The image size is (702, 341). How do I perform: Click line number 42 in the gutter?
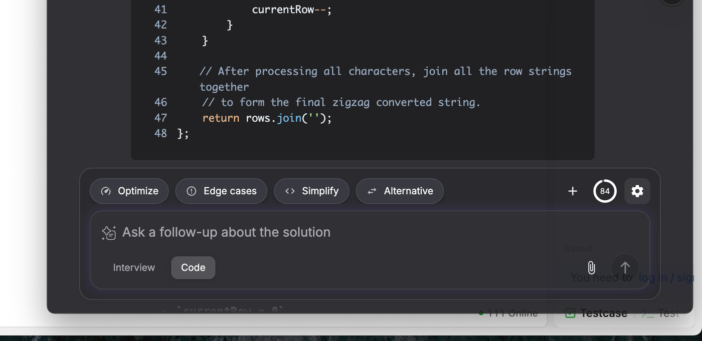coord(160,25)
